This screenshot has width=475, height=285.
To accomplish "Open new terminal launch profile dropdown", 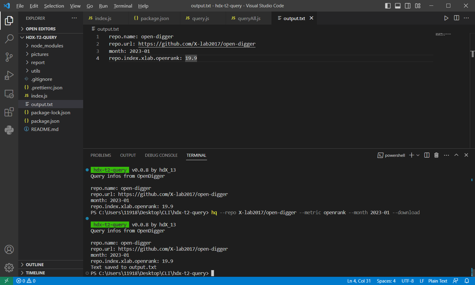I will point(418,155).
